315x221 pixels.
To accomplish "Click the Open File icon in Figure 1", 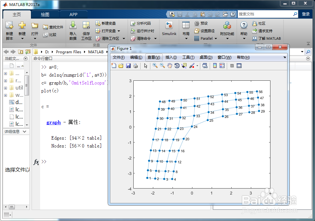I will 121,66.
